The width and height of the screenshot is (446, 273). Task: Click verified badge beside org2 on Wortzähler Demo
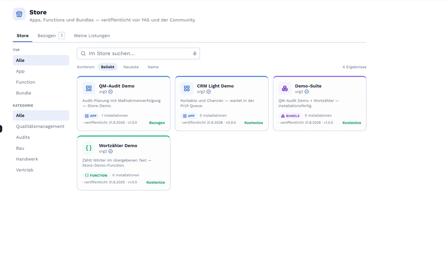point(111,152)
